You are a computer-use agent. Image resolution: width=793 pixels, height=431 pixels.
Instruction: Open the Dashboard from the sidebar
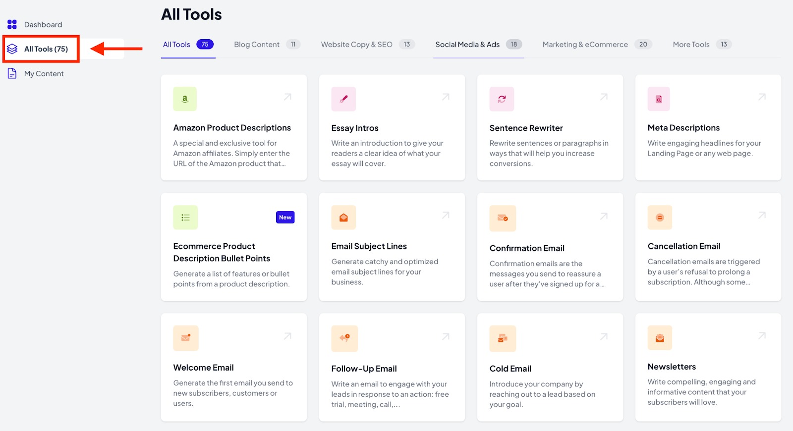[43, 25]
